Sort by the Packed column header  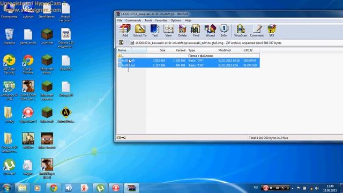click(177, 50)
